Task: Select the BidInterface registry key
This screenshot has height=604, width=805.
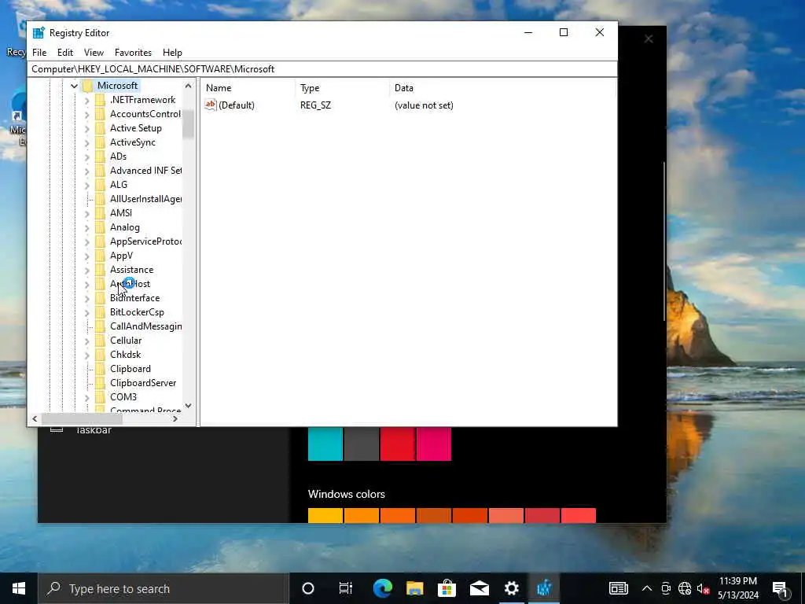Action: point(134,298)
